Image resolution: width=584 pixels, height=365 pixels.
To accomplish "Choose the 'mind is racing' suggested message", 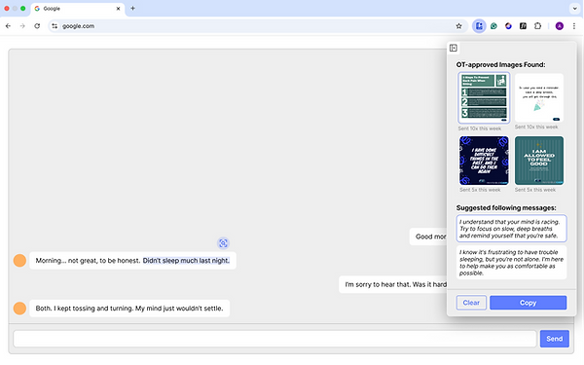I will 511,229.
